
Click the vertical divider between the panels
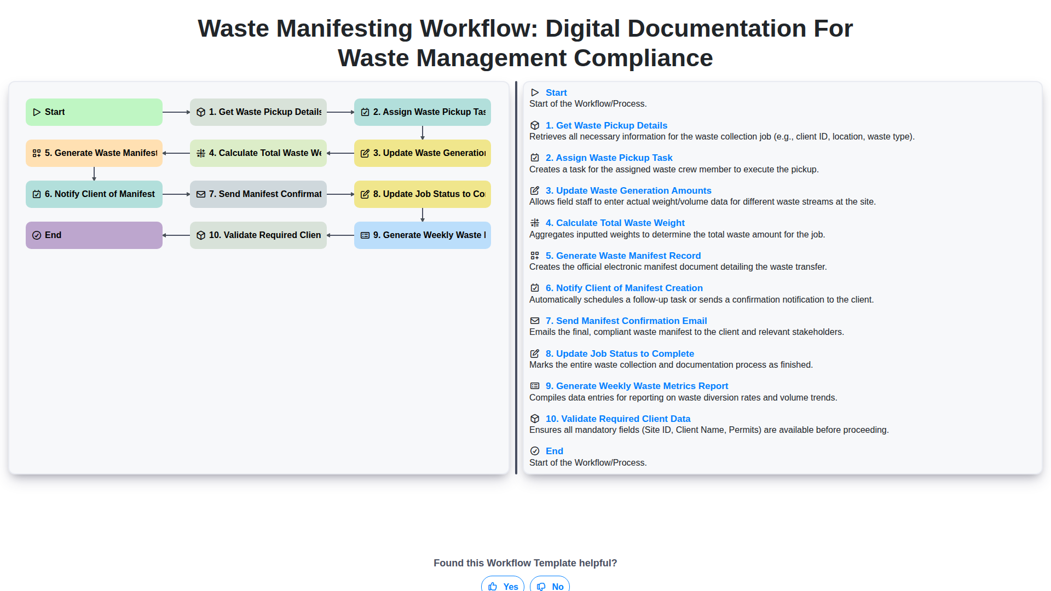[x=516, y=277]
